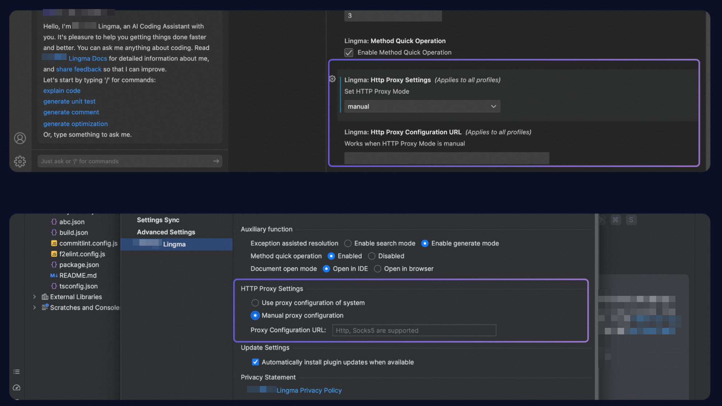Click the Proxy Configuration URL field
Screen dimensions: 722x406
tap(414, 330)
